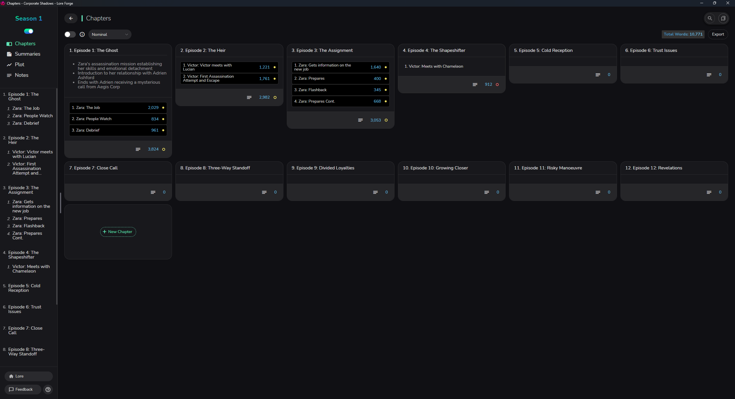This screenshot has height=399, width=735.
Task: Select the bookmark icon near search
Action: [x=723, y=18]
